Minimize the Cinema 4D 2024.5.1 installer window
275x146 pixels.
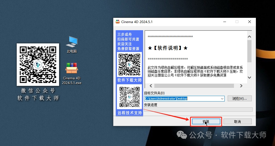(224, 22)
